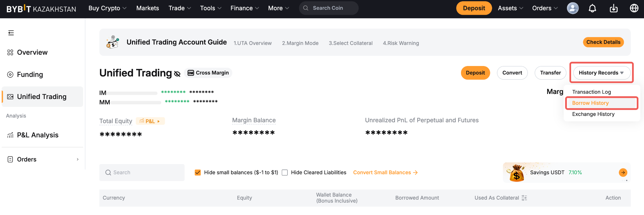Expand the Trade dropdown
The width and height of the screenshot is (644, 215).
pos(180,8)
